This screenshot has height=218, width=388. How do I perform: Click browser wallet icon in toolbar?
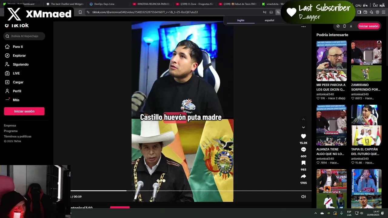coord(365,12)
